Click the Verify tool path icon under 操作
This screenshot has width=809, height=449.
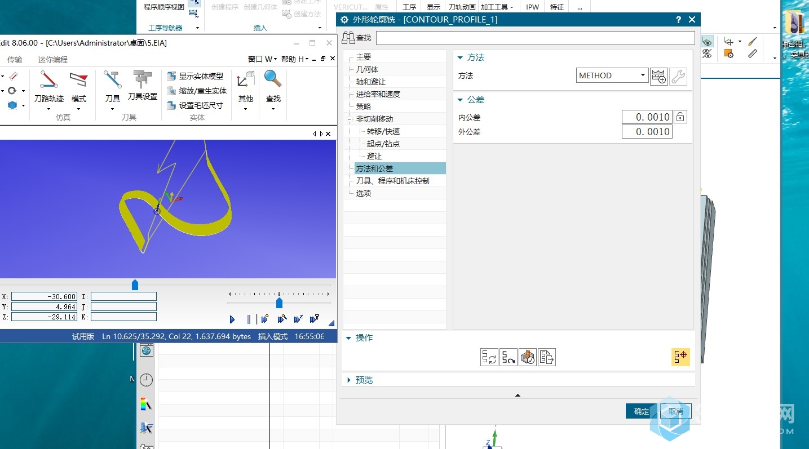528,357
